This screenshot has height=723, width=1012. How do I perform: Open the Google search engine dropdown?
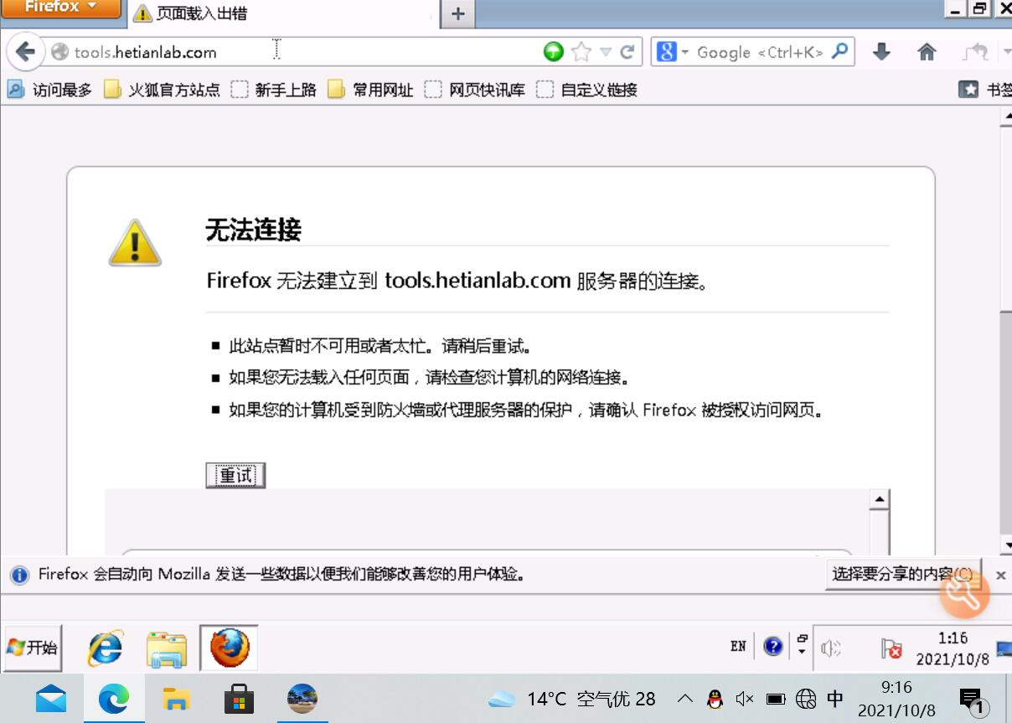coord(673,52)
